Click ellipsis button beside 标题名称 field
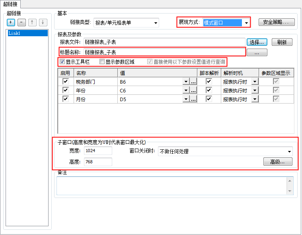302x235 pixels. pyautogui.click(x=257, y=52)
